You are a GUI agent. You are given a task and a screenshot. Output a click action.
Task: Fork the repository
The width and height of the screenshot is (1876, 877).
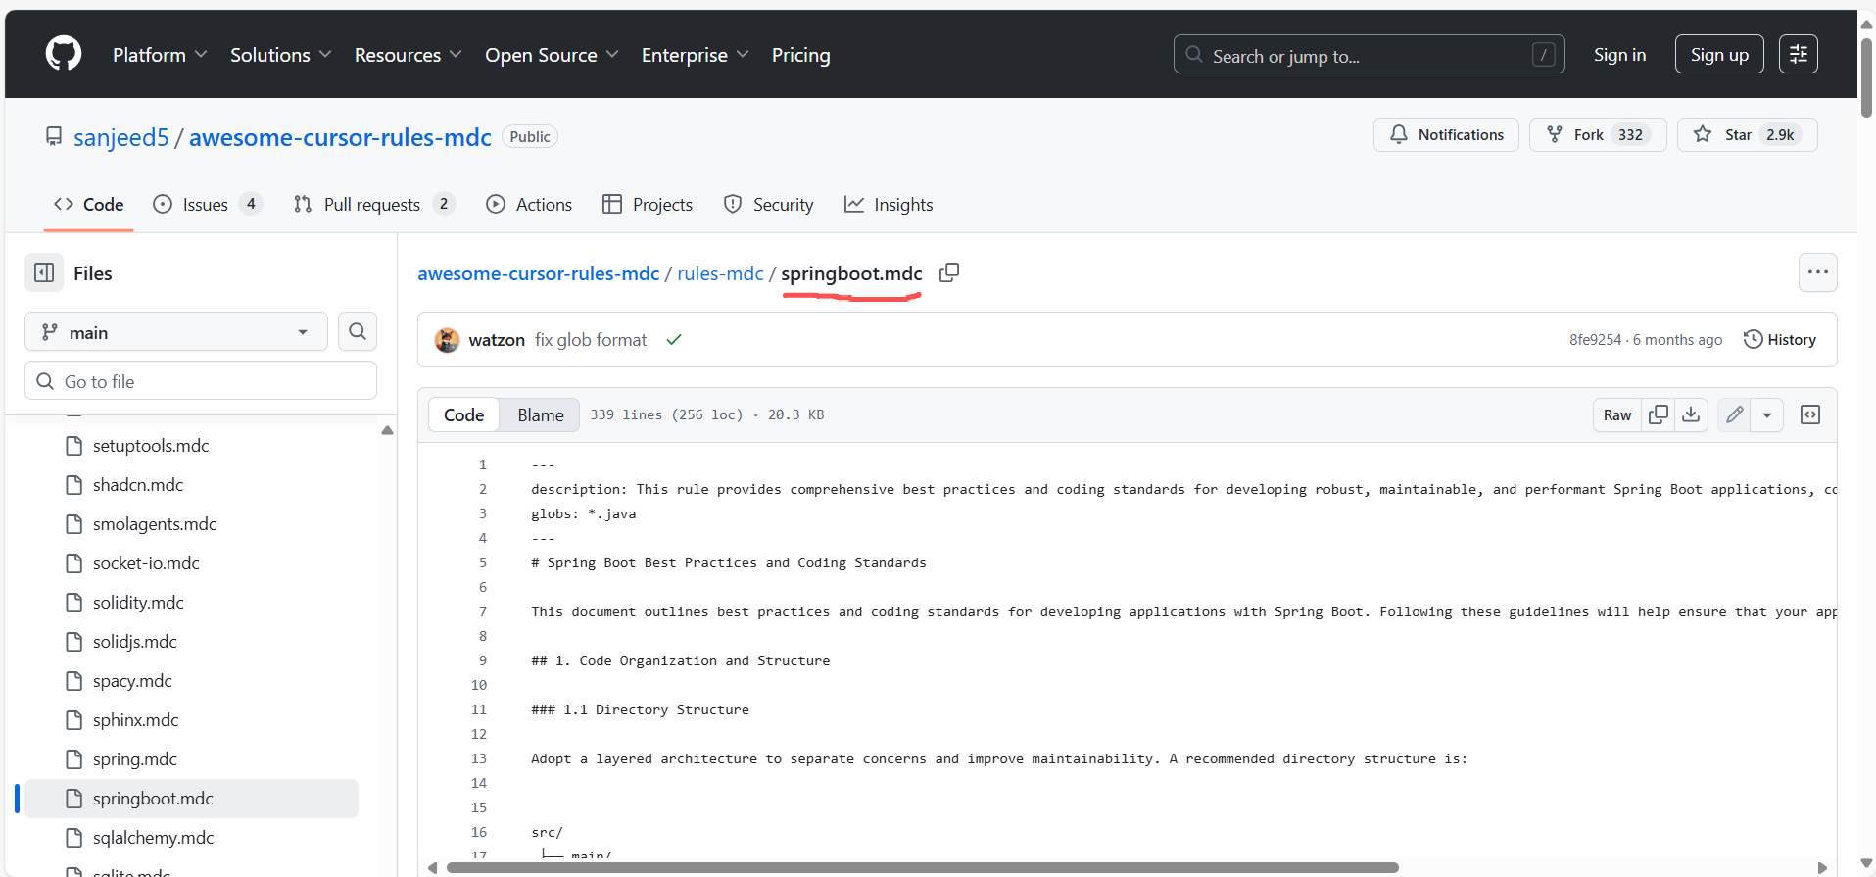click(1598, 134)
